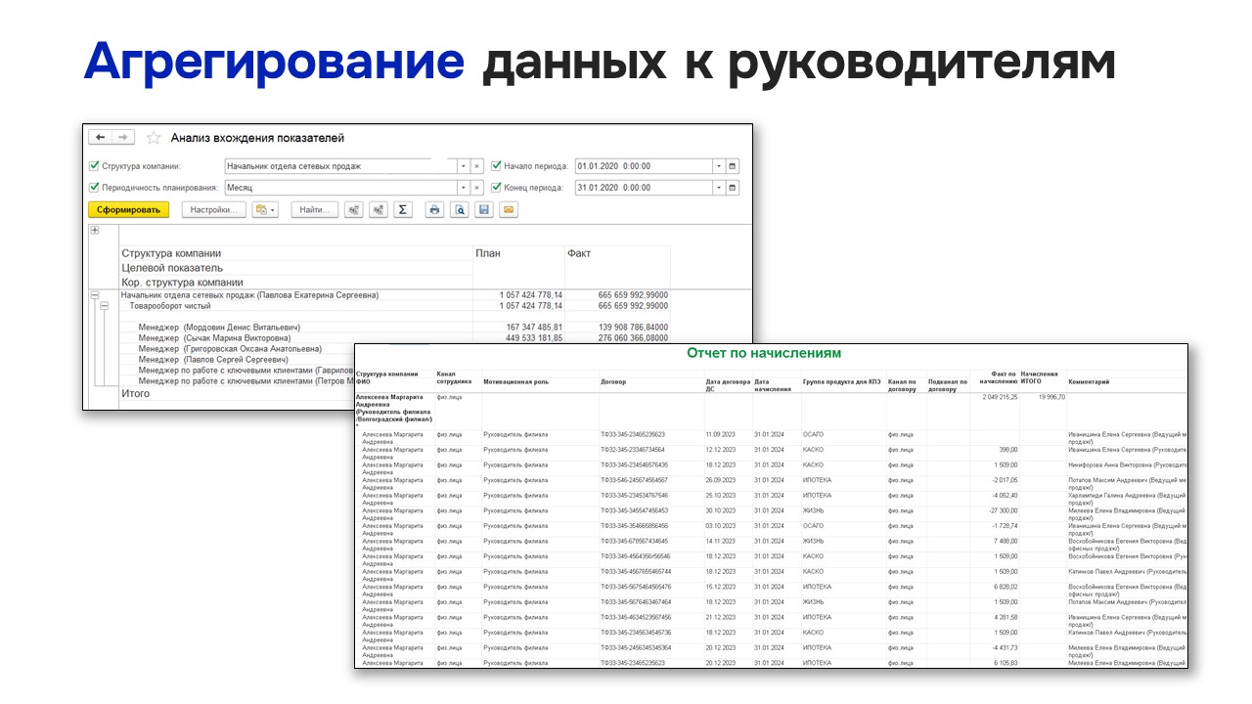
Task: Print the report via the printer icon
Action: (434, 209)
